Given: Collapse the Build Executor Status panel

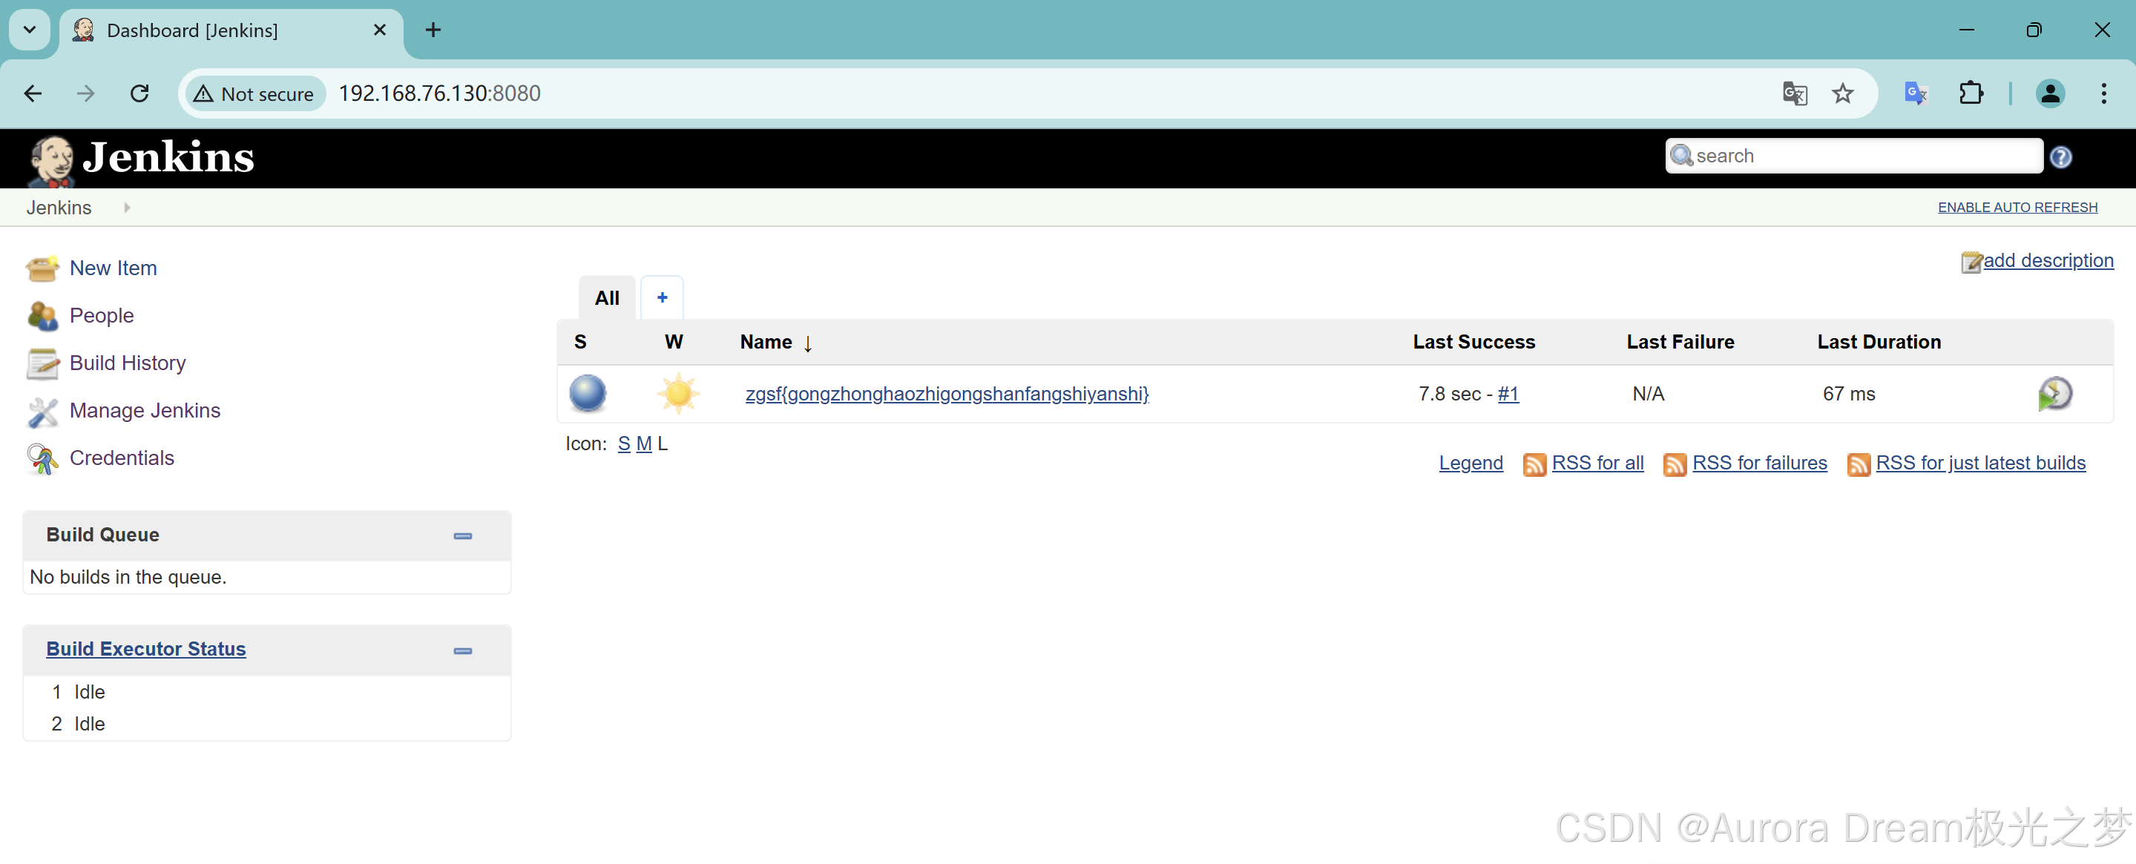Looking at the screenshot, I should pyautogui.click(x=463, y=651).
